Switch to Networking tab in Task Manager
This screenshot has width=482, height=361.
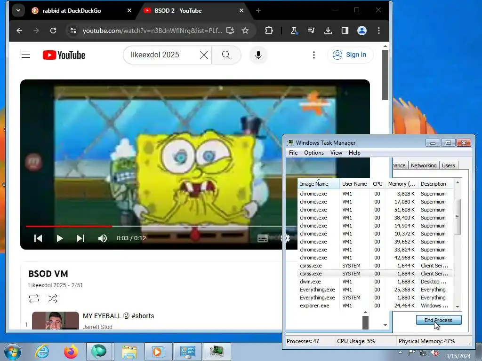click(424, 165)
